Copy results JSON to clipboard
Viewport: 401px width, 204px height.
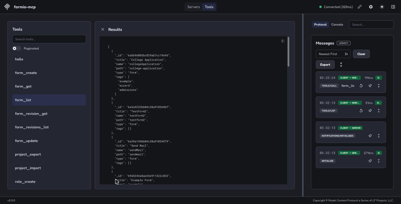[283, 41]
